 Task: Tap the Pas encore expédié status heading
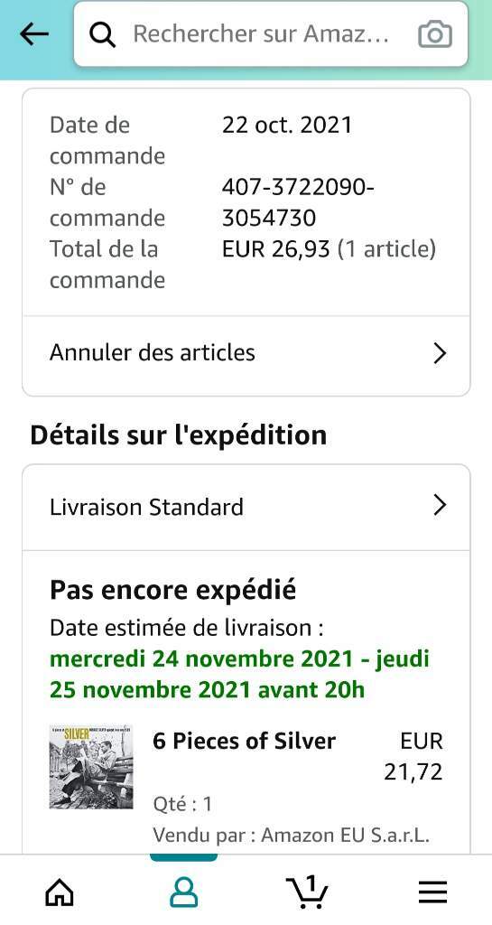click(172, 590)
